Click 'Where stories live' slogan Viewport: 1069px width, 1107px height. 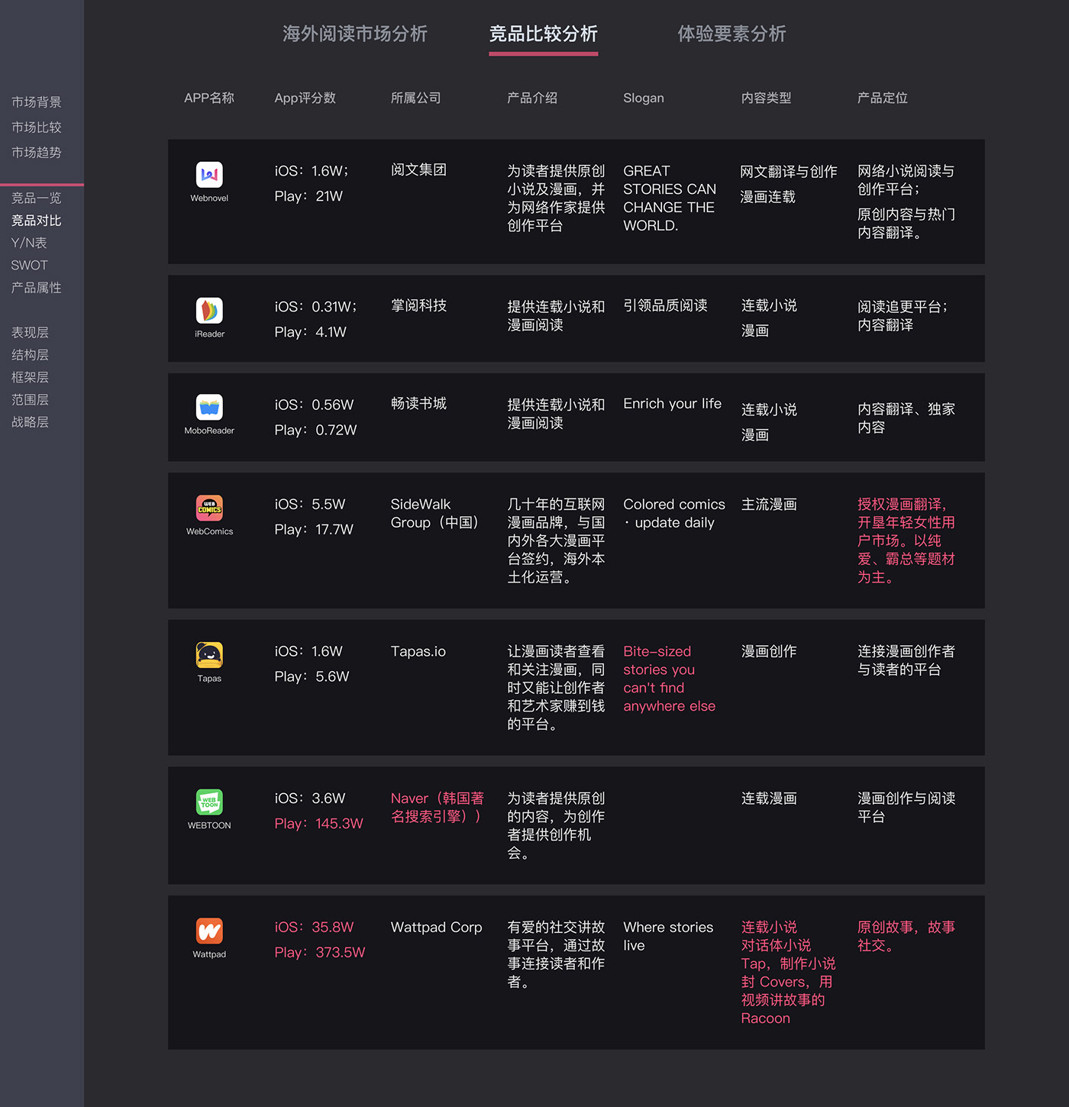[668, 936]
